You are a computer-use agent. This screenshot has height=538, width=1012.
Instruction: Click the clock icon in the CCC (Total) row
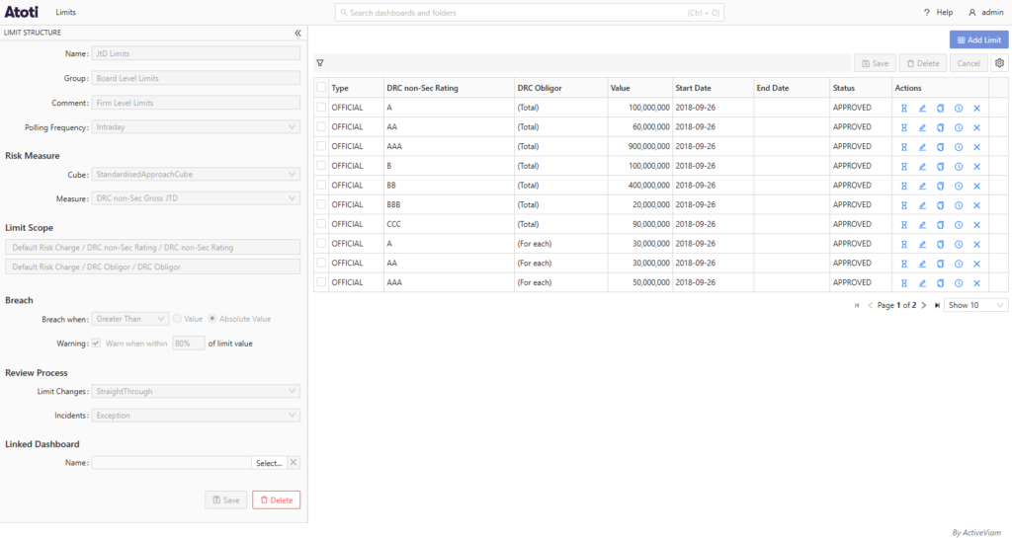coord(959,225)
